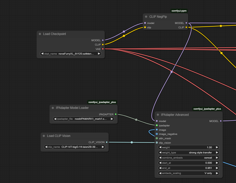
Task: Click the CLIP output slot on Load Checkpoint
Action: tap(103, 45)
